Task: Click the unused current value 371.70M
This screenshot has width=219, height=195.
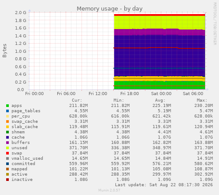Action: (78, 148)
